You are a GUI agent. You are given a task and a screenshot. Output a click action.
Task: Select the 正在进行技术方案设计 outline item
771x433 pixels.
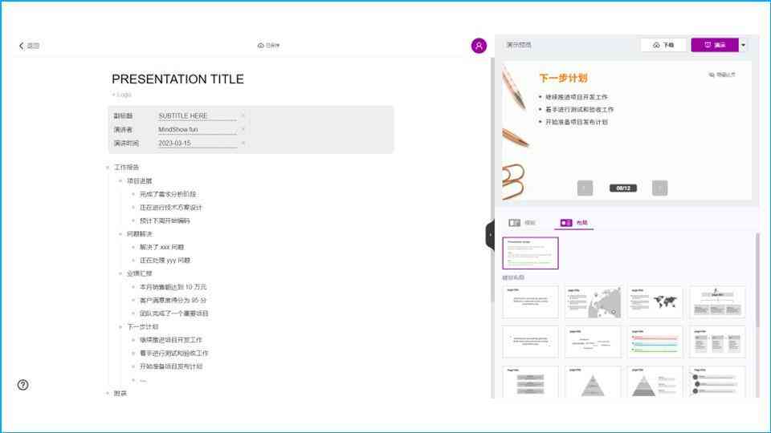(x=170, y=208)
